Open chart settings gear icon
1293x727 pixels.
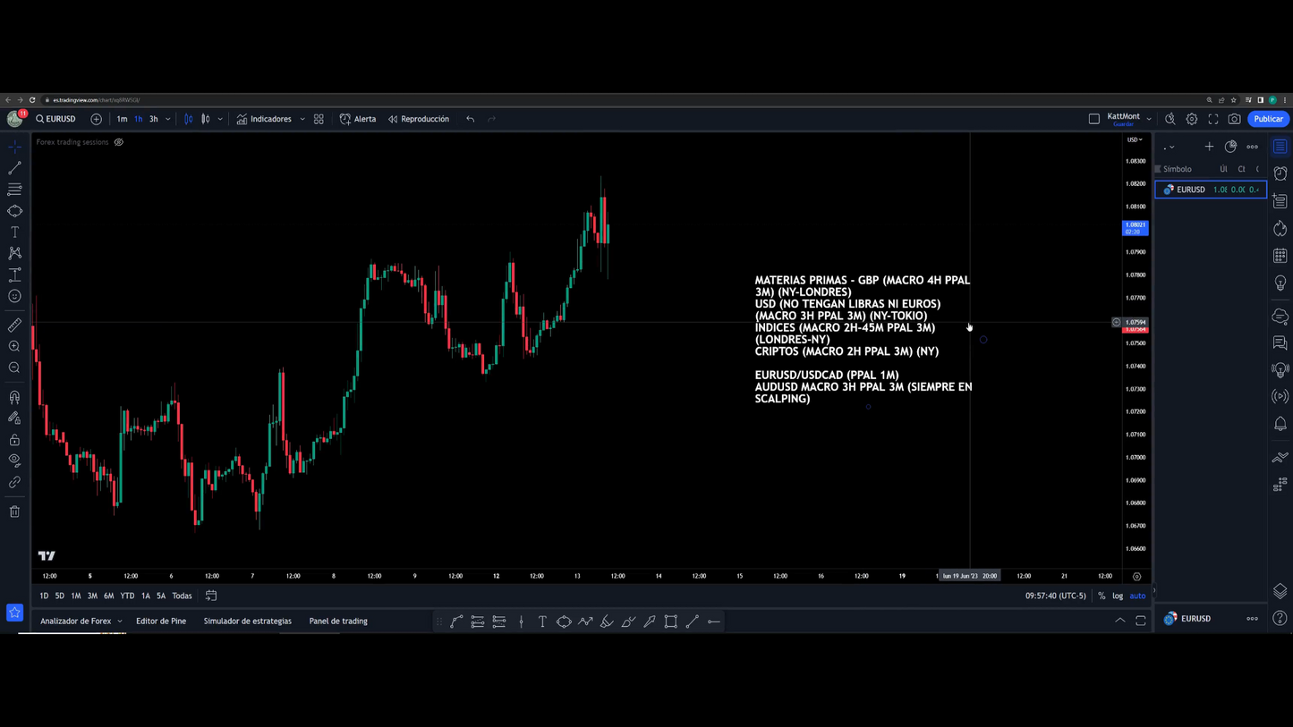[1192, 119]
